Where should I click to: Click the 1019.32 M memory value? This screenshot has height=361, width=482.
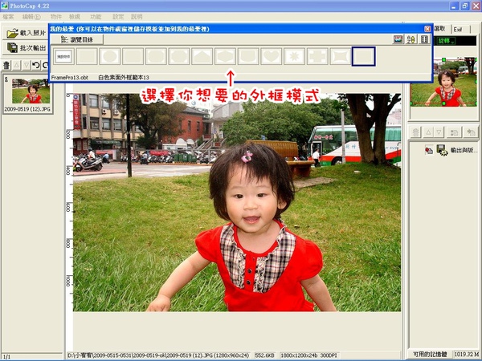(466, 355)
